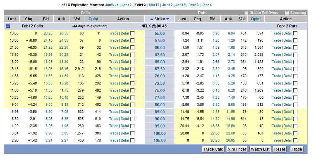
Task: Click put last price 28.80
Action: click(184, 133)
